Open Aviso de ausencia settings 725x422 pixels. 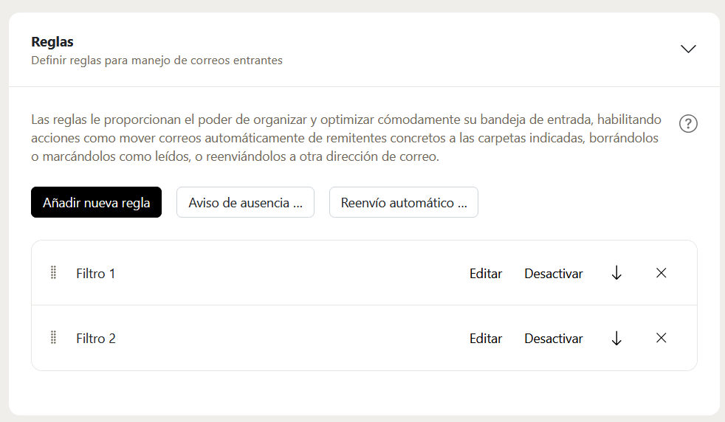pos(245,202)
